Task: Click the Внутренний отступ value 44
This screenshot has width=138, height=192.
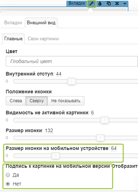Action: pyautogui.click(x=59, y=74)
